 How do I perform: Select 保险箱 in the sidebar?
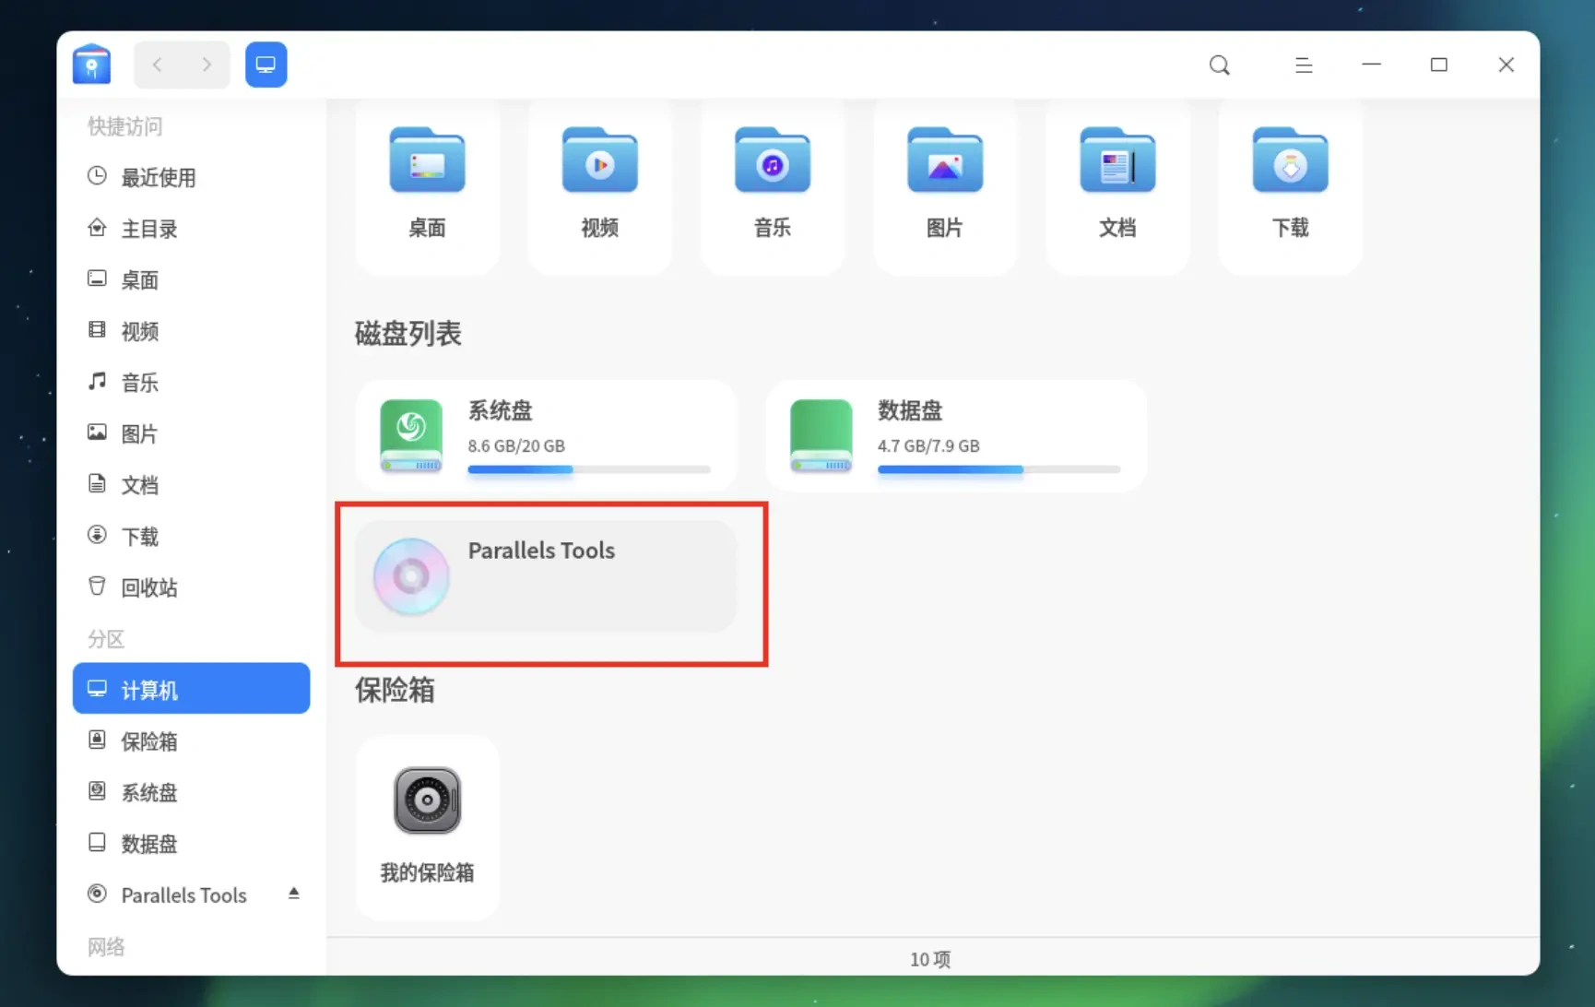[191, 741]
